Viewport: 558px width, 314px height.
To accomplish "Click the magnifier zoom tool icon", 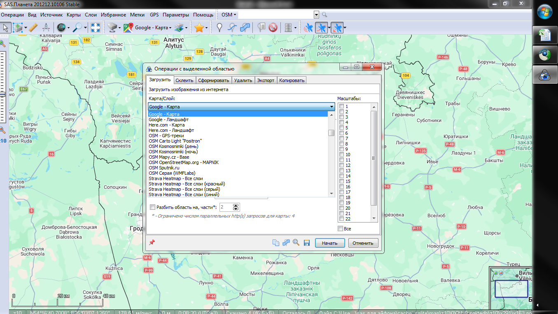I will 77,28.
